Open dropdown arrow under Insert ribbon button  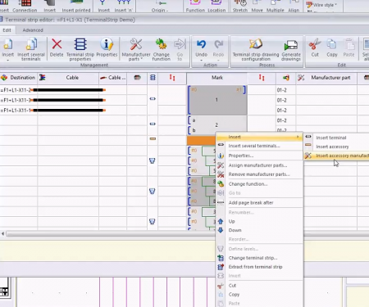tap(7, 60)
